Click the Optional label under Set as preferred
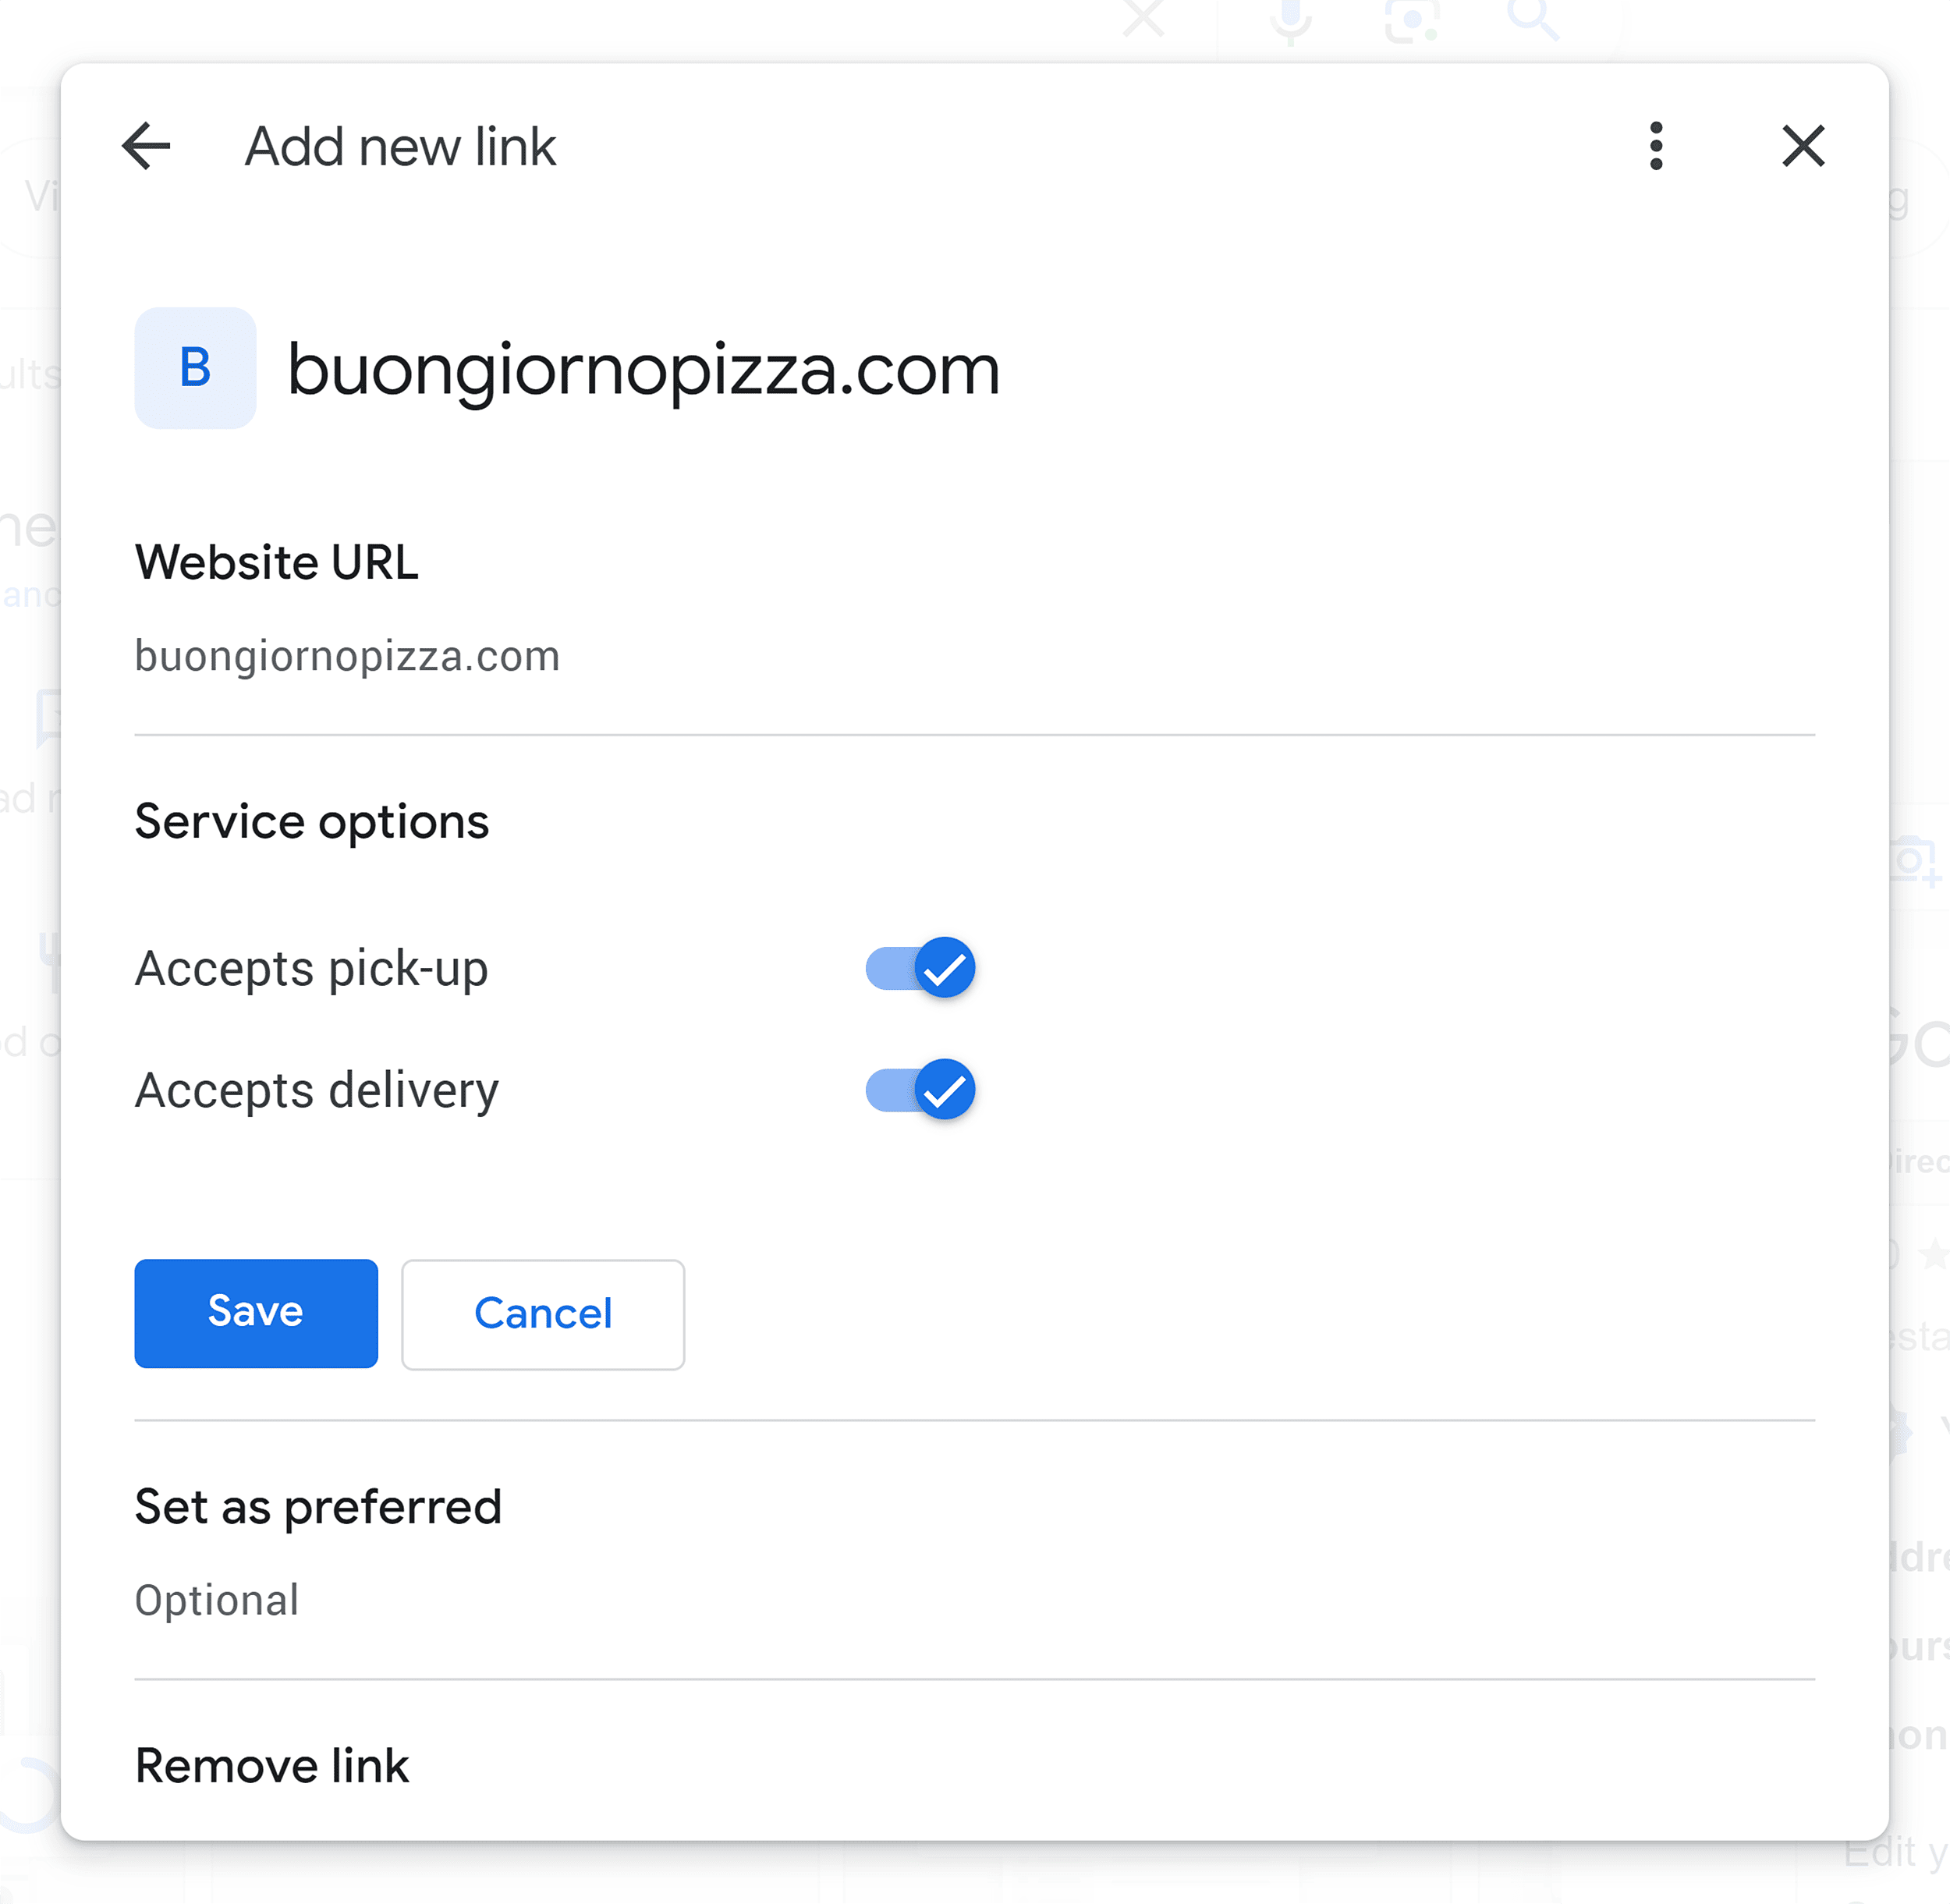This screenshot has height=1904, width=1950. point(217,1600)
